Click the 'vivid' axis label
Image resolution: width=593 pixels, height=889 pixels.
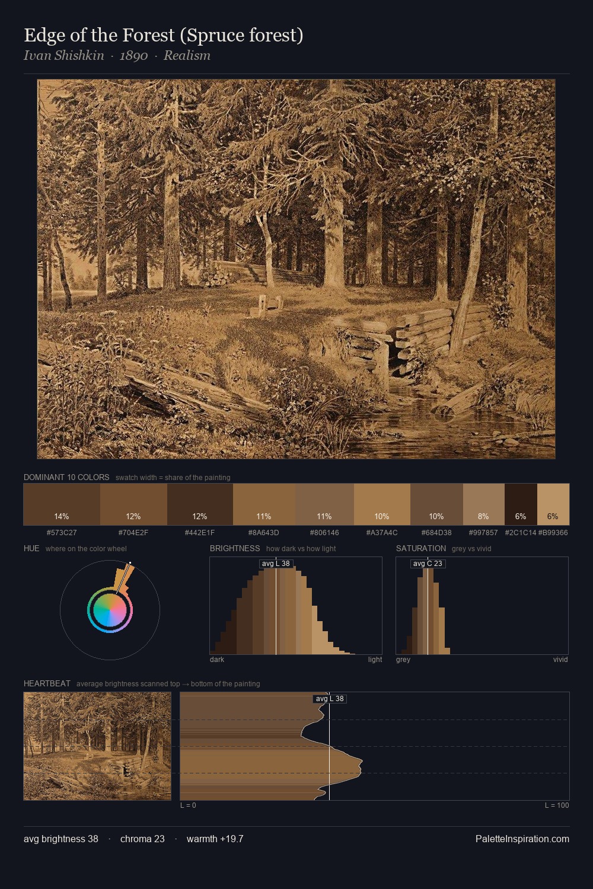click(x=560, y=660)
